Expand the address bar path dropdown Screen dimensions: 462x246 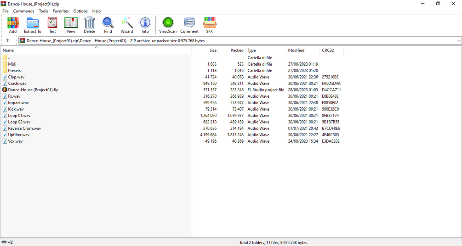point(458,40)
